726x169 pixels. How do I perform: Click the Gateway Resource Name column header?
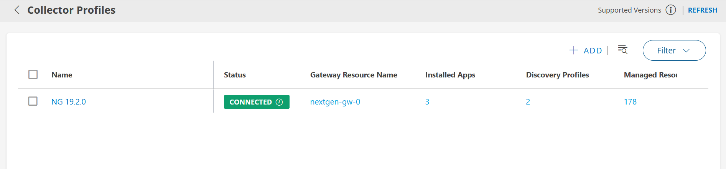point(353,75)
